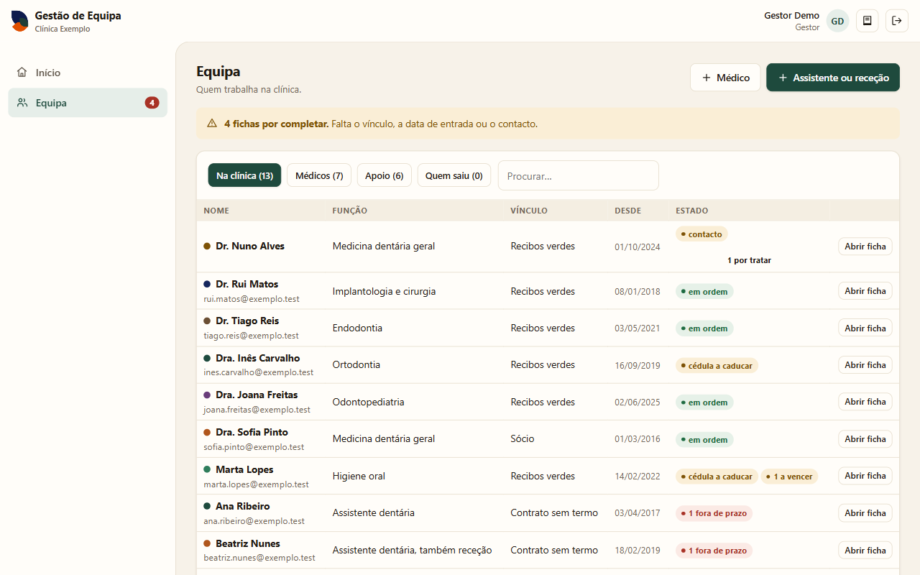Add a new Médico
920x575 pixels.
(x=725, y=78)
